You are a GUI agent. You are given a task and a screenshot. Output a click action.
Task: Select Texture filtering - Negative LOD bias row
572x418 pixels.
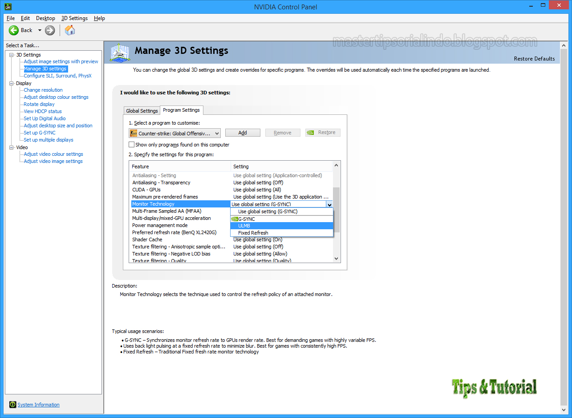(231, 254)
